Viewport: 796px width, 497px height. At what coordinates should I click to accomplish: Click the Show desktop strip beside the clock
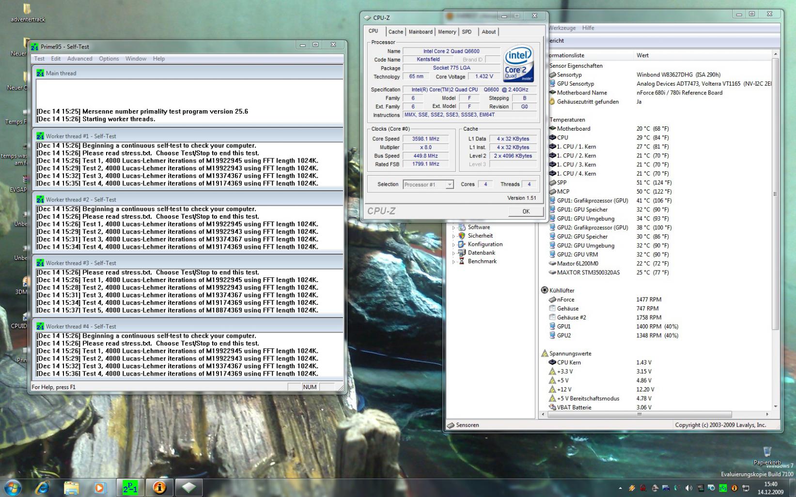pos(793,488)
